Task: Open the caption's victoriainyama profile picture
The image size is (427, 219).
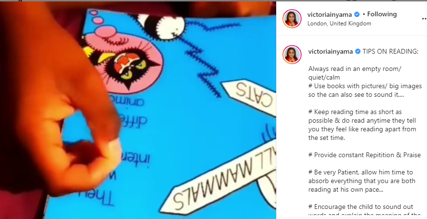Action: 292,55
